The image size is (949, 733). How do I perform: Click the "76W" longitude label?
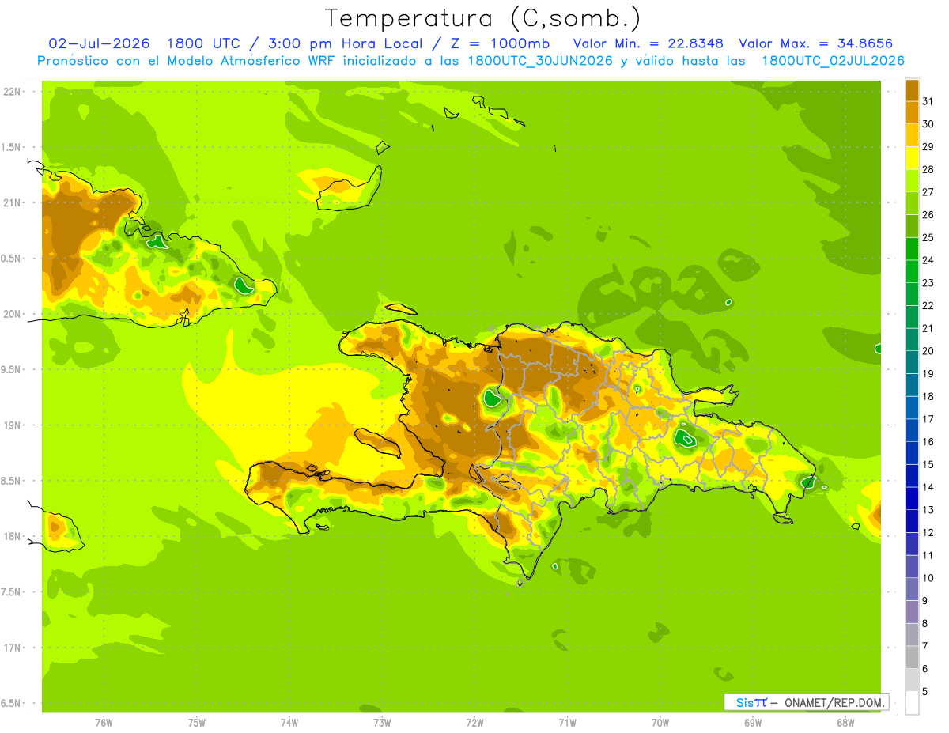[104, 723]
